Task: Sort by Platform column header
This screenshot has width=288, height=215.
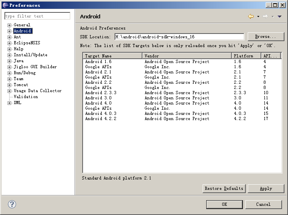Action: (246, 56)
